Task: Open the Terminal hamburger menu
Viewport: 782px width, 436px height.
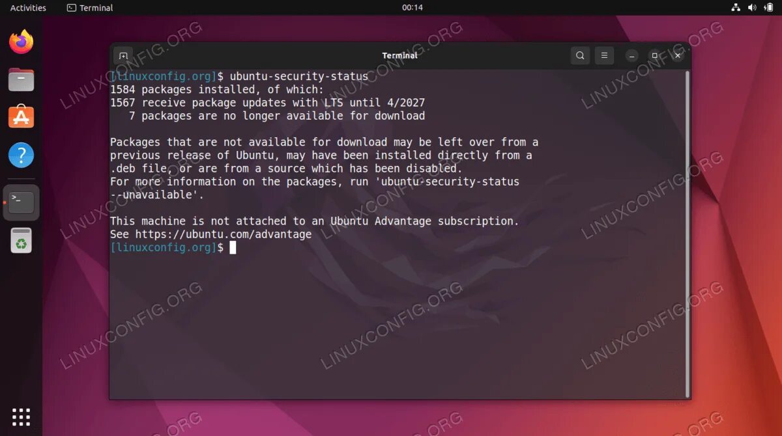Action: coord(604,55)
